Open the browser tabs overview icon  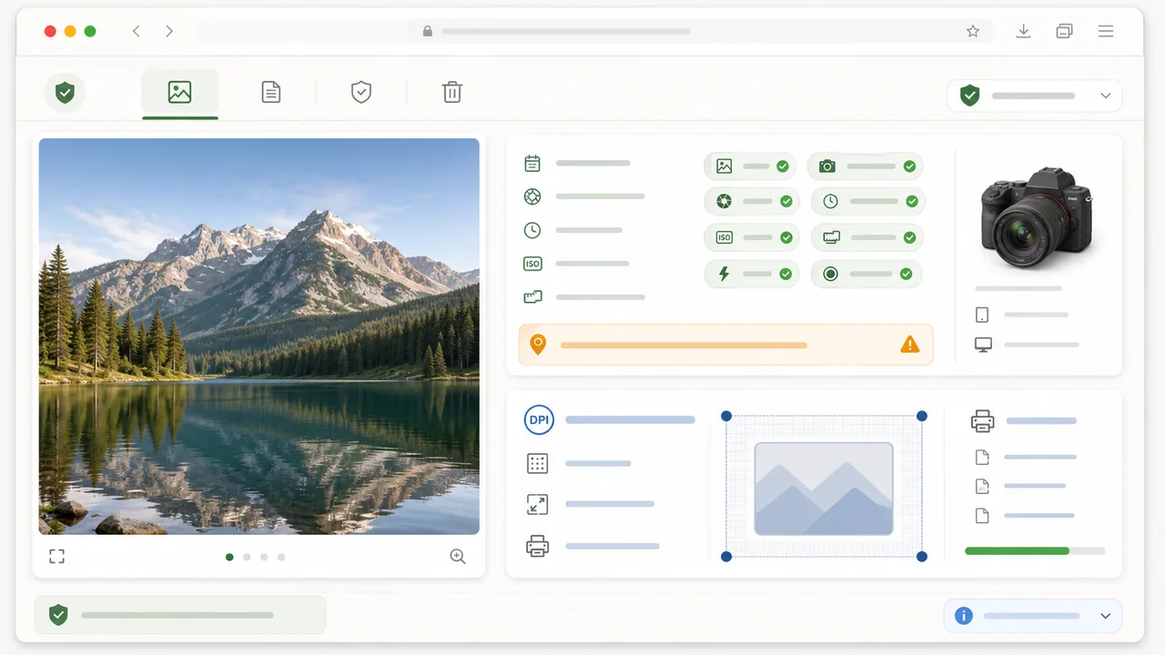pyautogui.click(x=1065, y=31)
